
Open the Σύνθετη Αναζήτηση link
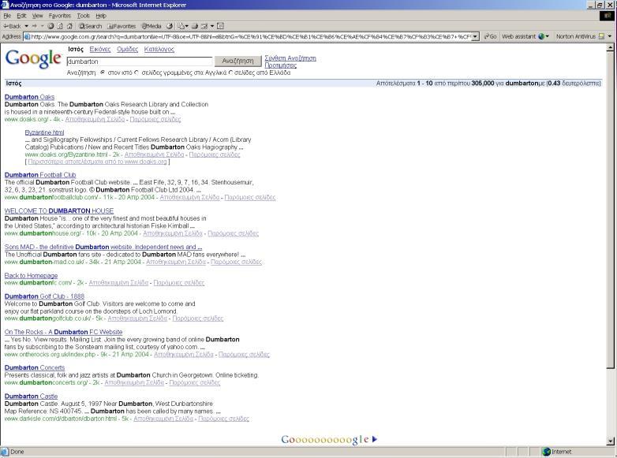click(x=290, y=58)
